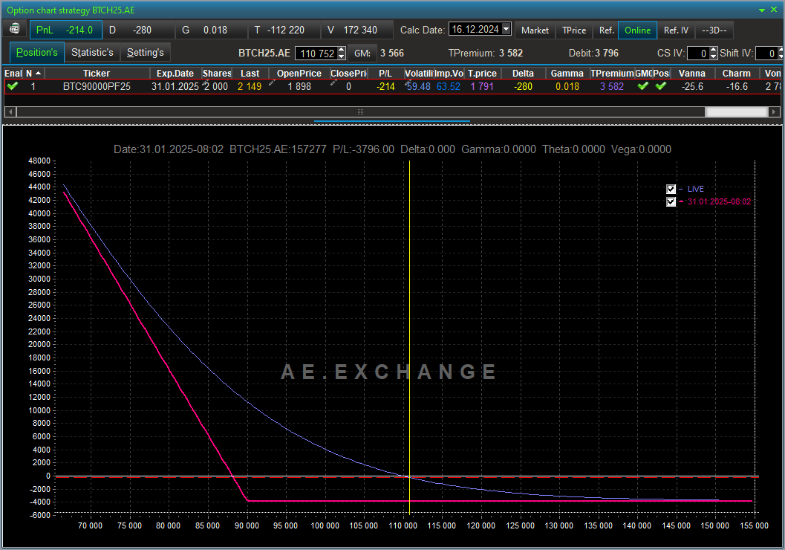Image resolution: width=785 pixels, height=550 pixels.
Task: Click the TPremium cell value 3 582 in row
Action: (612, 86)
